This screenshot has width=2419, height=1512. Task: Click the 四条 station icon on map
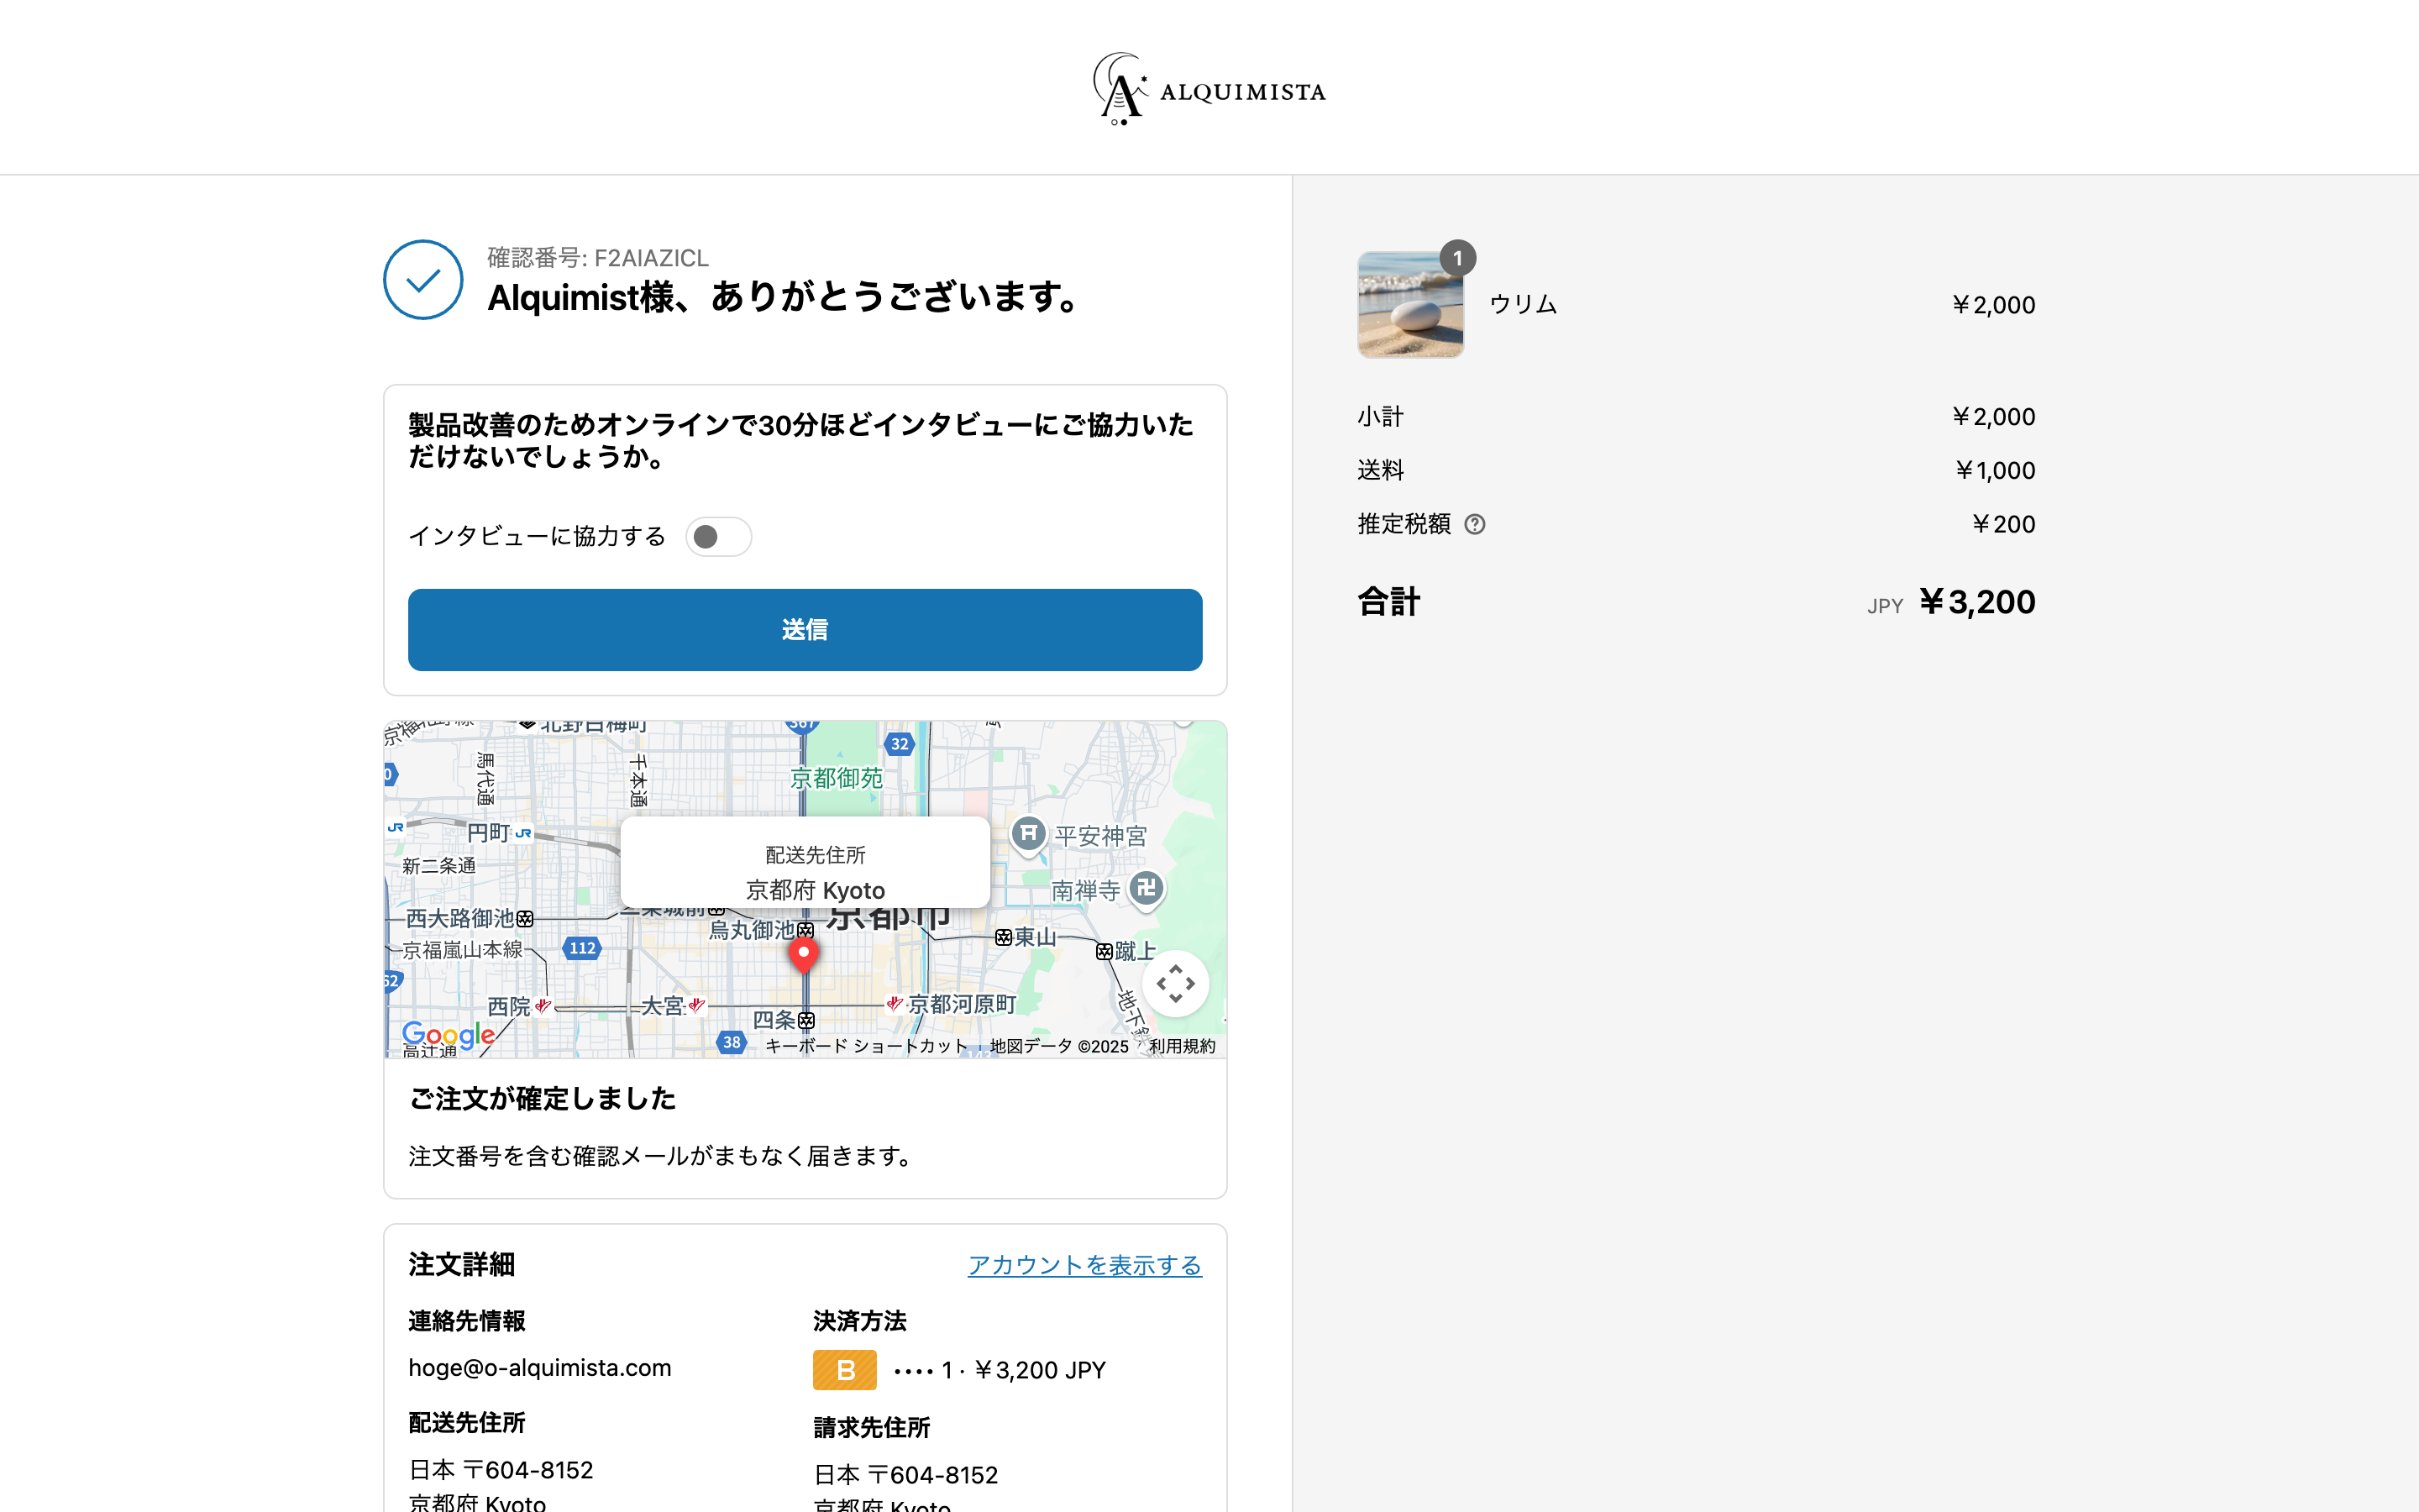point(806,1021)
